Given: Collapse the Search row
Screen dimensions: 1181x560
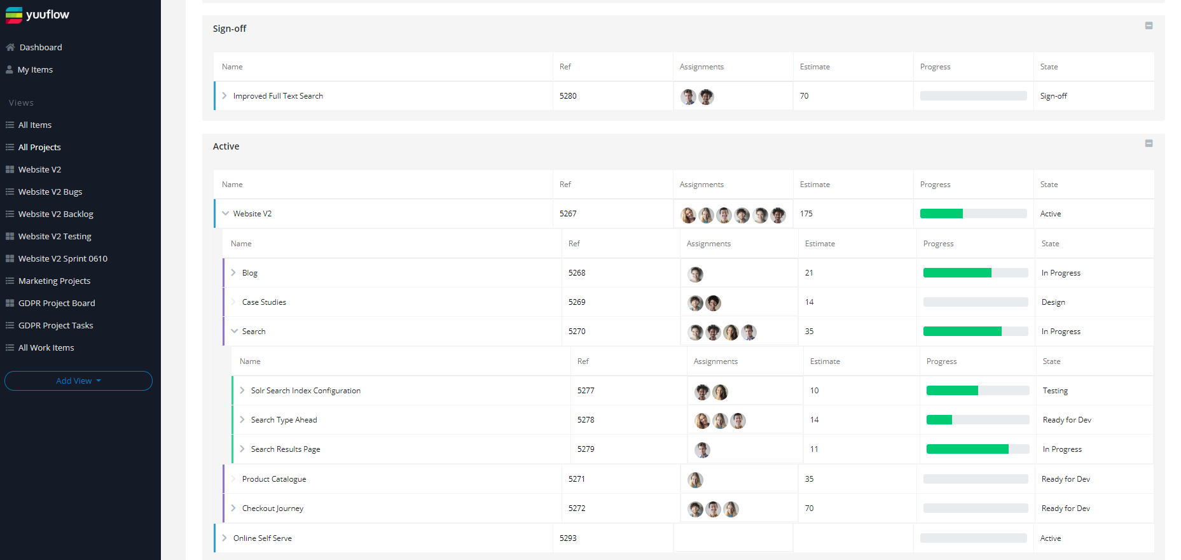Looking at the screenshot, I should (234, 331).
